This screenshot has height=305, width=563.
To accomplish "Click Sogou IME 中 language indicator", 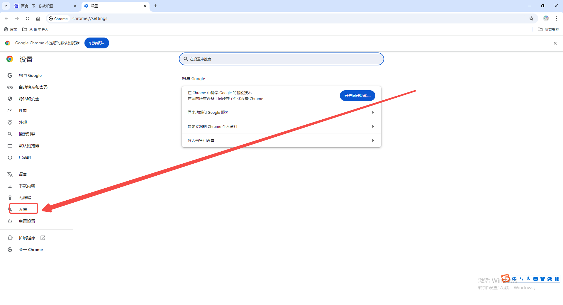I will coord(515,279).
